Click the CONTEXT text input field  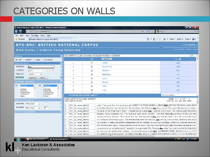coord(35,71)
